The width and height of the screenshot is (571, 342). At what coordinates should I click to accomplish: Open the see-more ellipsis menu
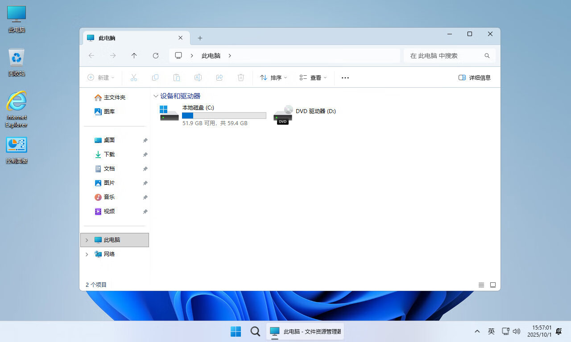tap(345, 77)
